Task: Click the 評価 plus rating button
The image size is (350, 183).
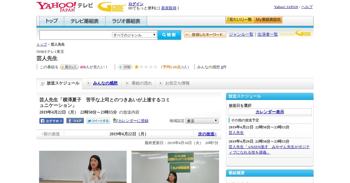Action: [125, 67]
